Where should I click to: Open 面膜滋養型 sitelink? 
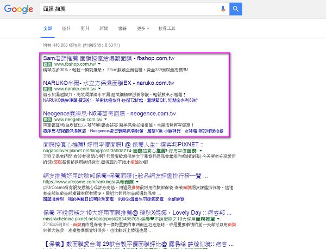pyautogui.click(x=53, y=200)
